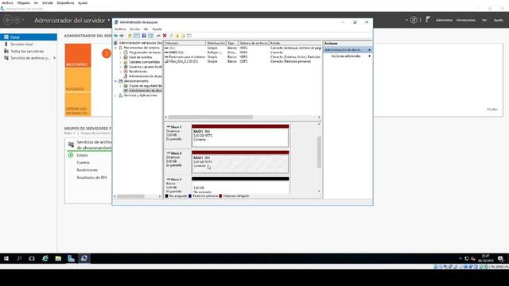This screenshot has width=509, height=286.
Task: Click Server Manager back navigation arrow
Action: (x=8, y=20)
